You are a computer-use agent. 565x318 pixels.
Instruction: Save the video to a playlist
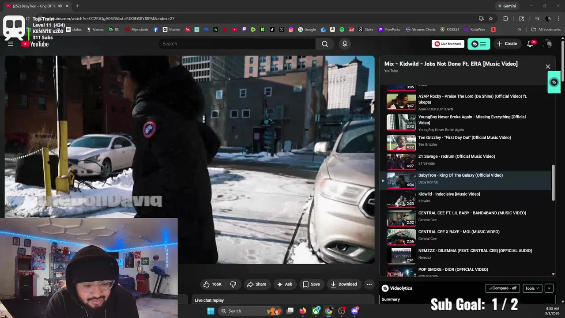[311, 284]
